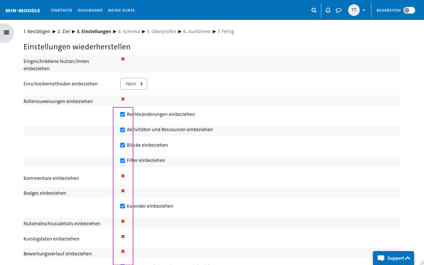Click red X beside Bewertungsverlauf einbeziehen
Viewport: 424px width, 265px height.
point(123,251)
